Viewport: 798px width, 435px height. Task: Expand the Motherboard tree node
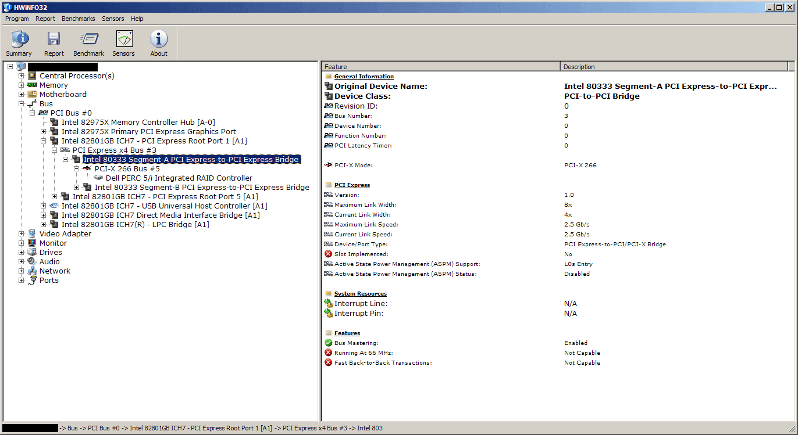(x=22, y=94)
